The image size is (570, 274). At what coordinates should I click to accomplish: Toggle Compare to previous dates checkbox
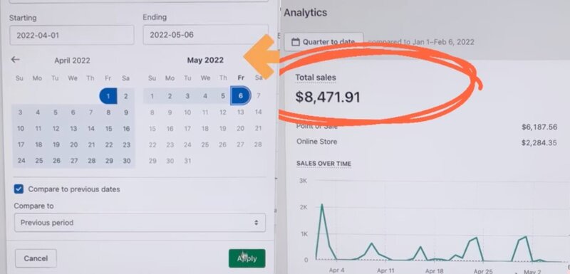[x=19, y=189]
